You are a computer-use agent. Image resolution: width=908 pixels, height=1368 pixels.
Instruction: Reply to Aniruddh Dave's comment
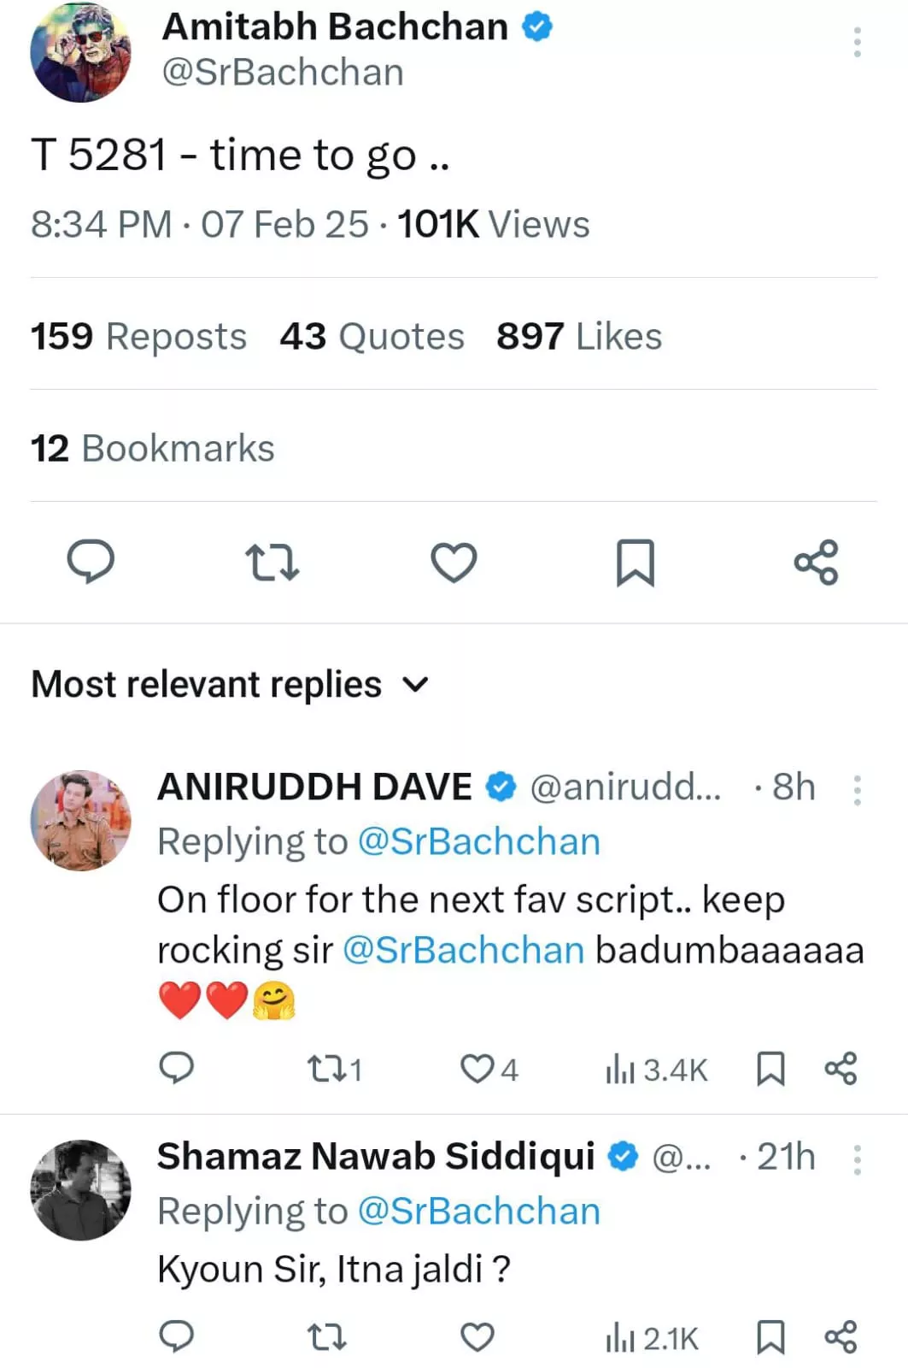tap(177, 1069)
